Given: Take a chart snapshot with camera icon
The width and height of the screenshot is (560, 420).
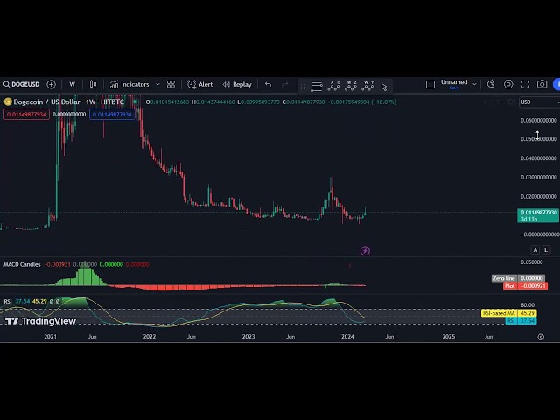Looking at the screenshot, I should click(542, 85).
